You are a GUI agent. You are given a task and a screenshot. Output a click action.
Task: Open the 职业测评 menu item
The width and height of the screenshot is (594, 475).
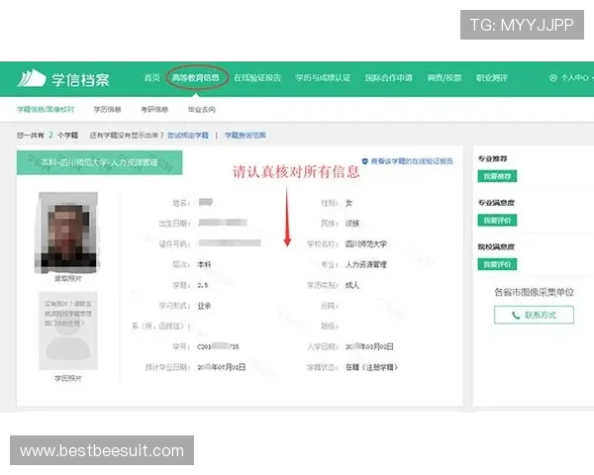pyautogui.click(x=491, y=77)
